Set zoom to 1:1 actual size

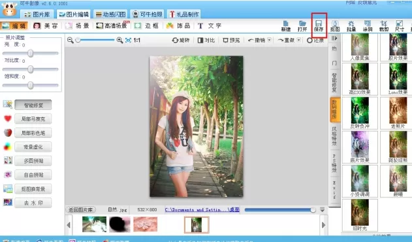pos(137,41)
